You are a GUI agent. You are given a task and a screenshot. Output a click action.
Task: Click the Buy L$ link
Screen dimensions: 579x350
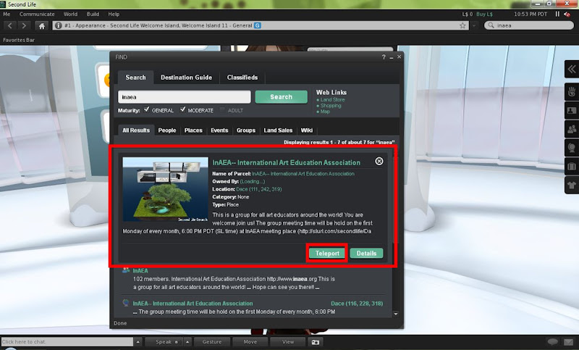click(x=484, y=14)
